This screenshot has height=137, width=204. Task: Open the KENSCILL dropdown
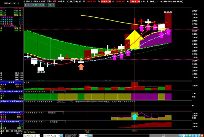pos(65,102)
